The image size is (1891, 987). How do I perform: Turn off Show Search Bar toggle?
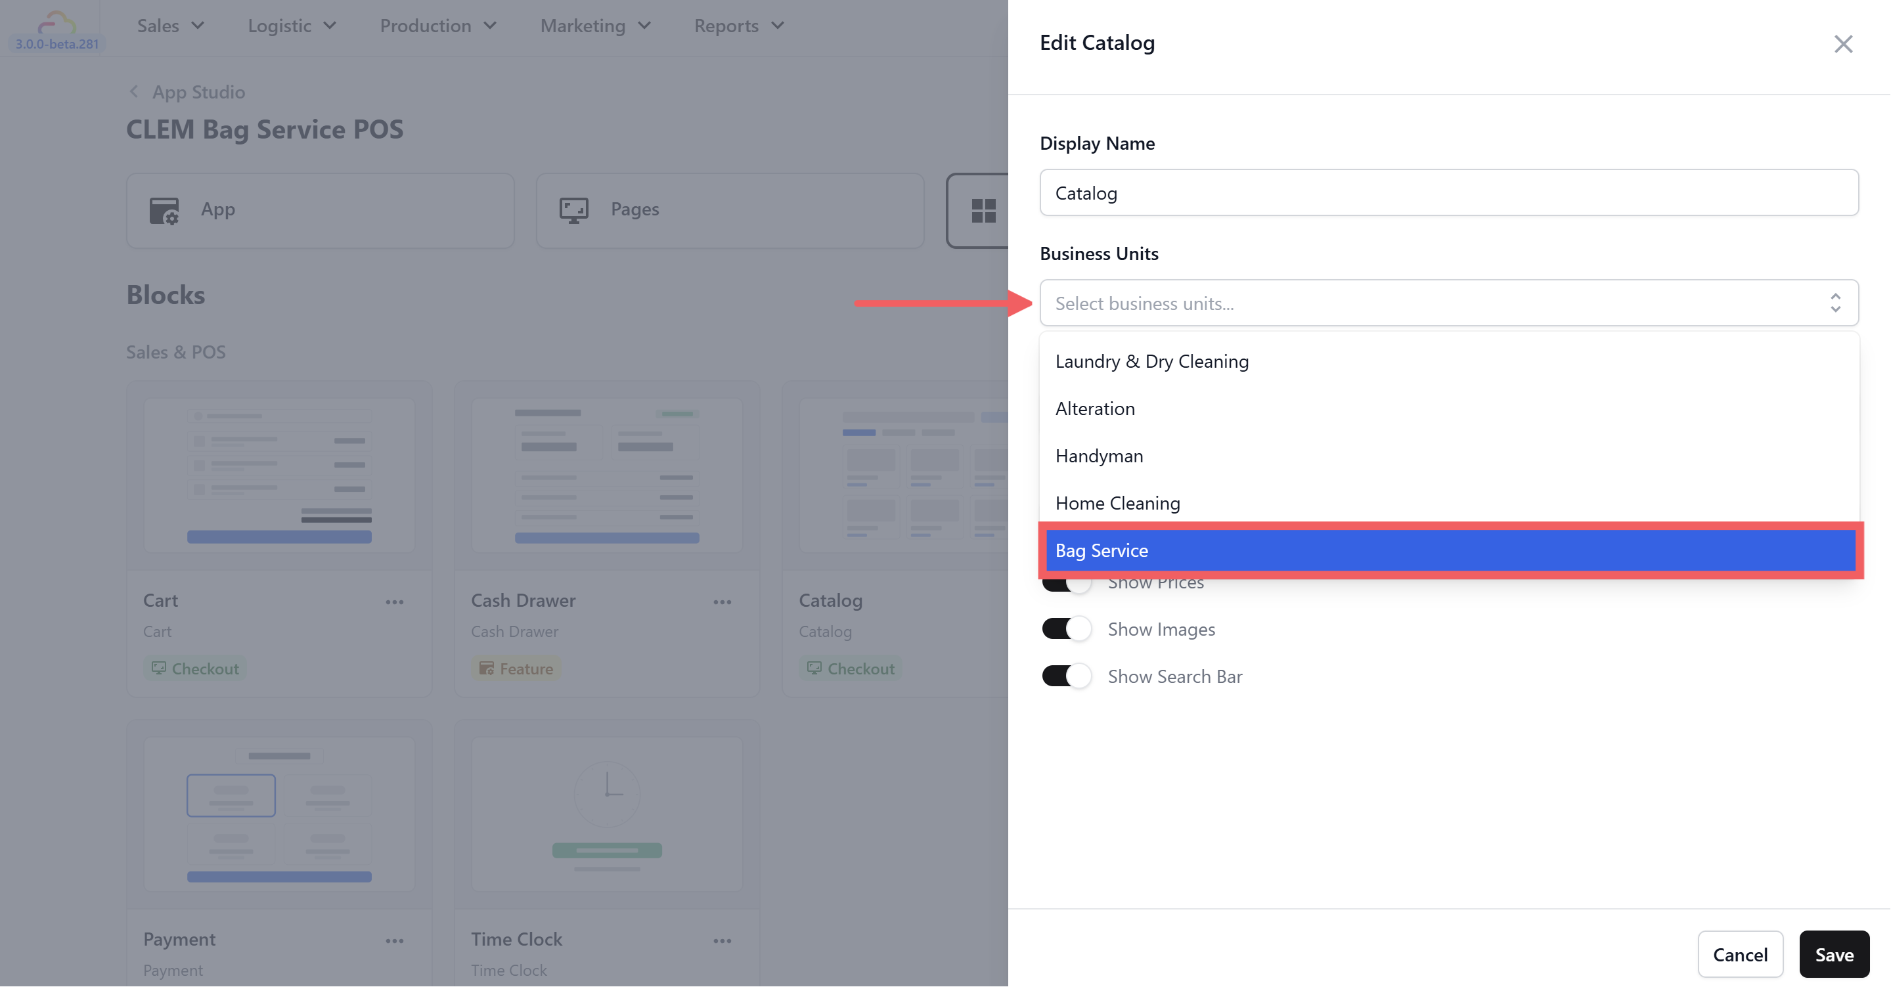tap(1066, 676)
